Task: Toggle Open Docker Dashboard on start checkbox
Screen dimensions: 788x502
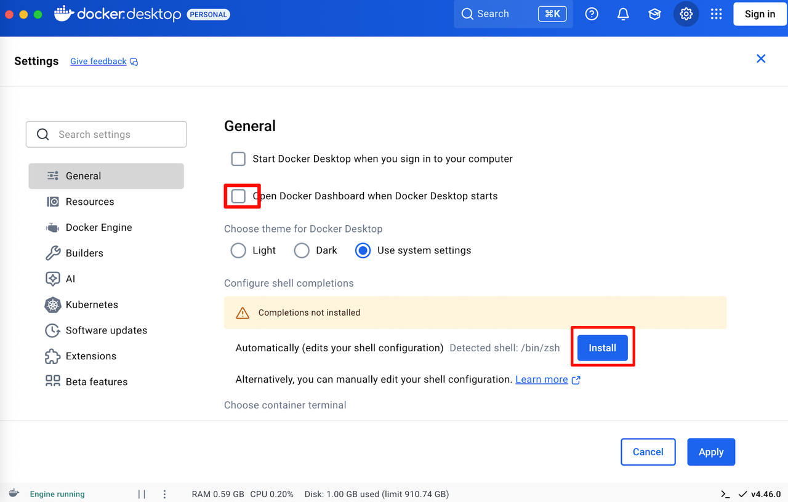Action: (x=238, y=196)
